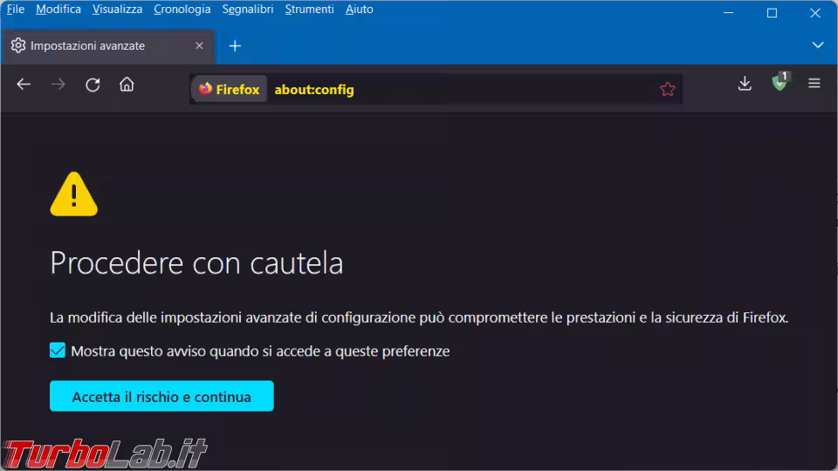838x471 pixels.
Task: Click the yellow warning triangle icon
Action: click(73, 194)
